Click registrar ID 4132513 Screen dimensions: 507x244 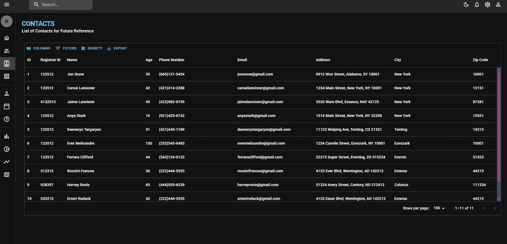(48, 102)
